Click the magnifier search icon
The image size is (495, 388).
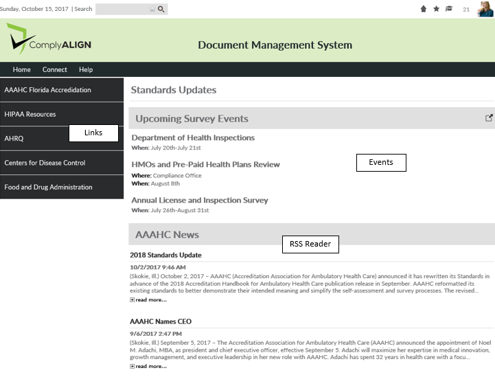[161, 10]
